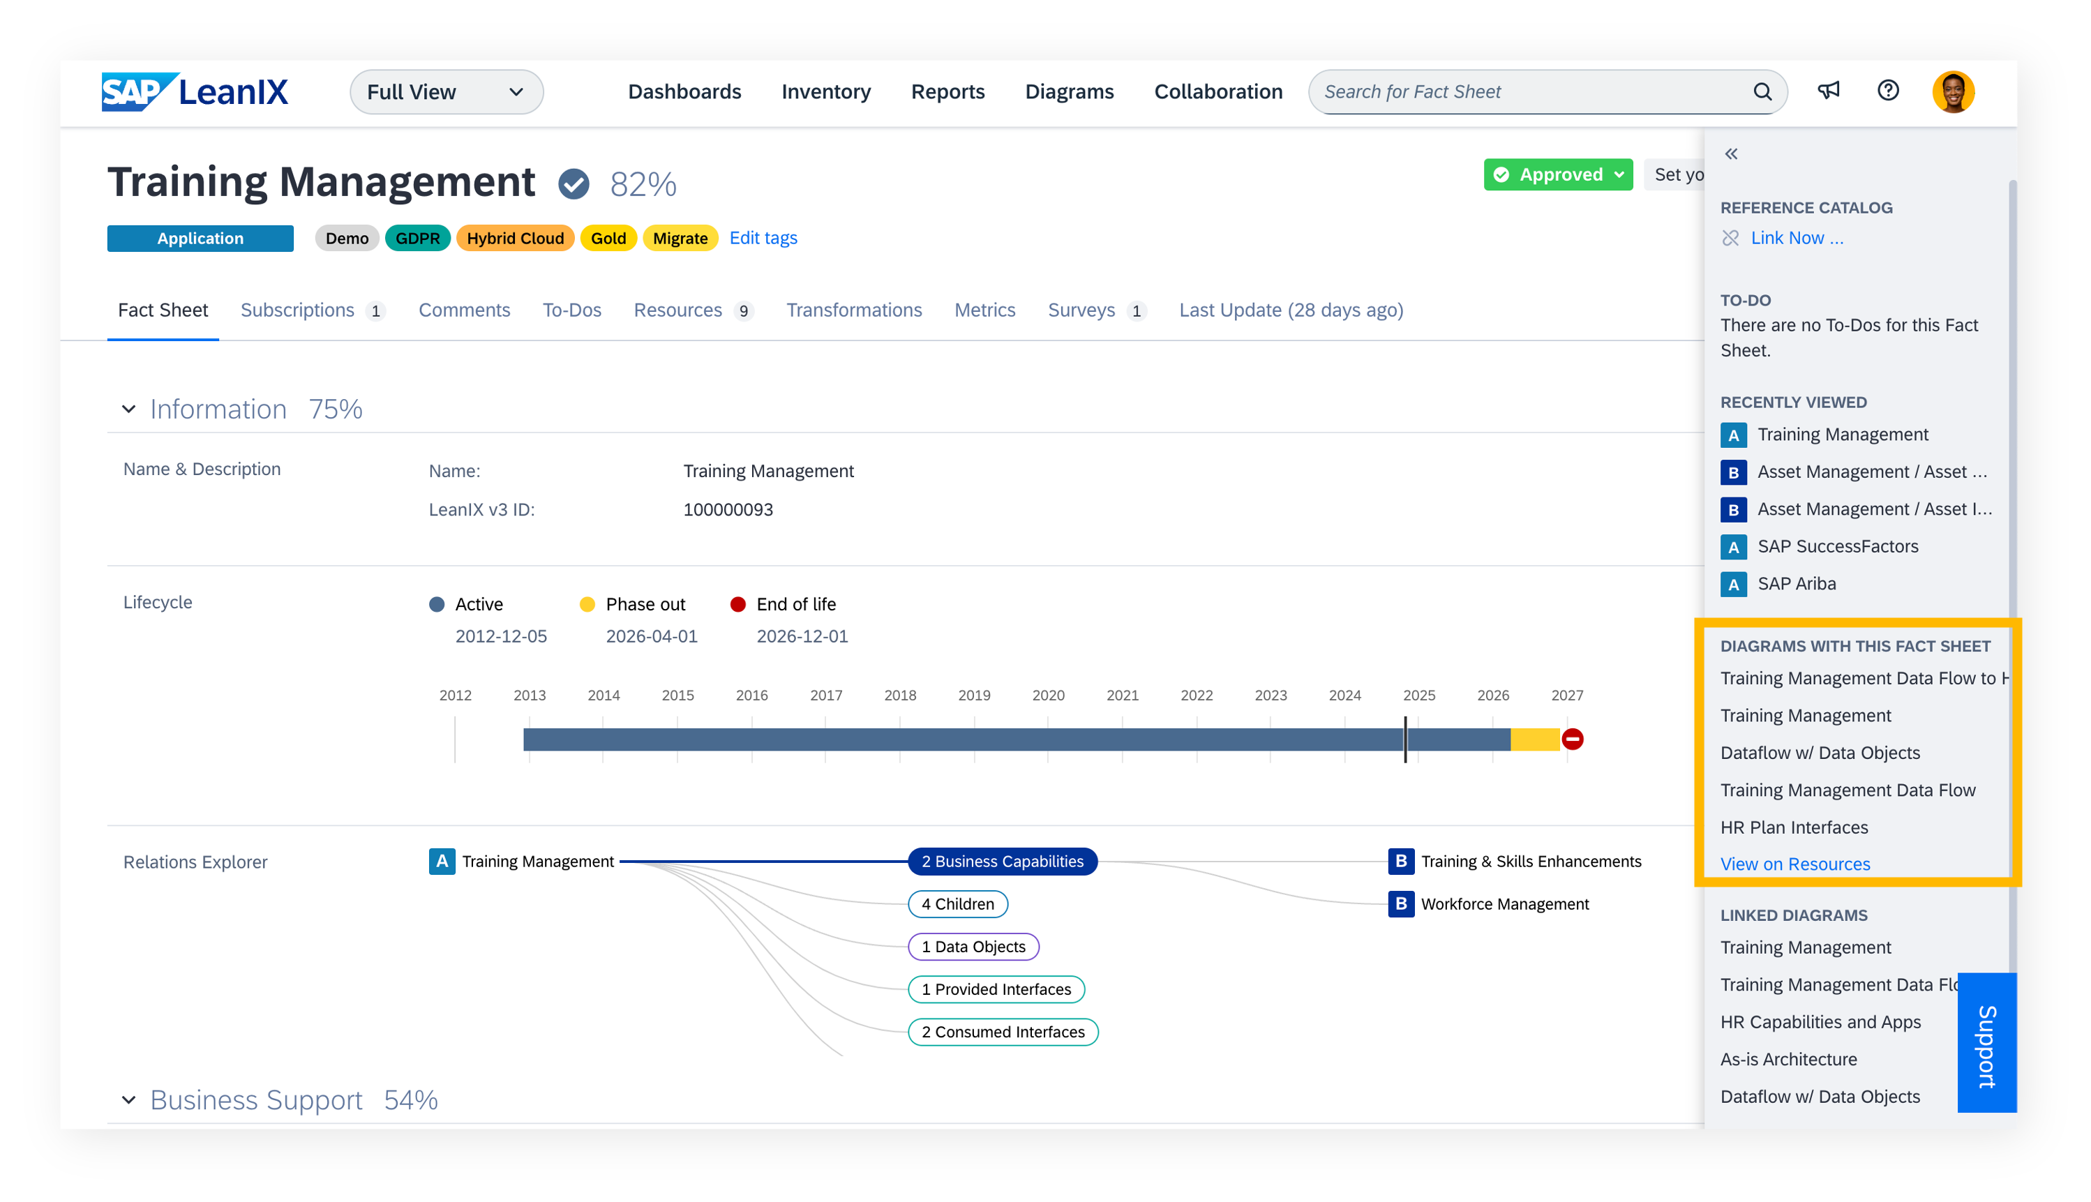Expand the 2 Consumed Interfaces node
Viewport: 2091px width, 1202px height.
click(1003, 1032)
